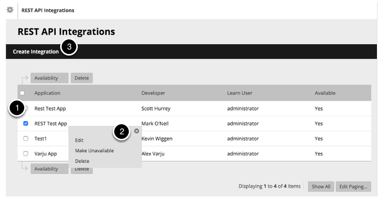Uncheck the REST Test App checkbox
This screenshot has height=199, width=380.
pos(25,123)
